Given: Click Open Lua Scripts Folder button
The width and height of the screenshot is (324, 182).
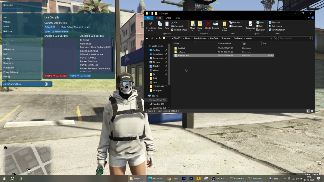Looking at the screenshot, I should pyautogui.click(x=57, y=31).
